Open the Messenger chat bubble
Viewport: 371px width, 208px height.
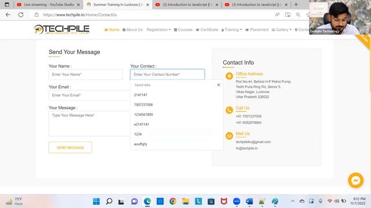point(355,180)
